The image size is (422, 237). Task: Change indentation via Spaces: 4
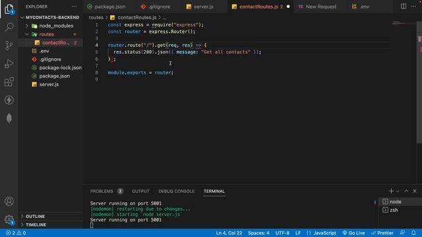pos(258,233)
